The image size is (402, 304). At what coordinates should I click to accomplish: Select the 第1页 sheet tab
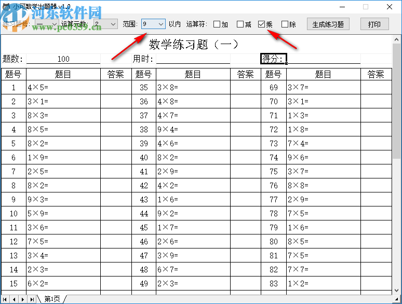pos(52,299)
